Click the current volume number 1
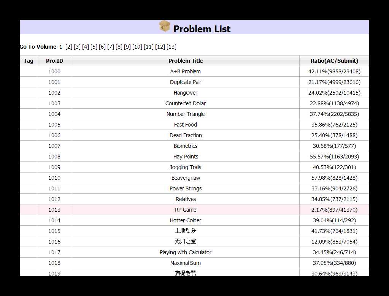The height and width of the screenshot is (296, 389). coord(61,47)
